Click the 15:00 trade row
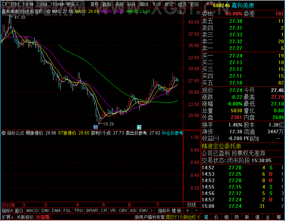The image size is (285, 221). pos(243,206)
